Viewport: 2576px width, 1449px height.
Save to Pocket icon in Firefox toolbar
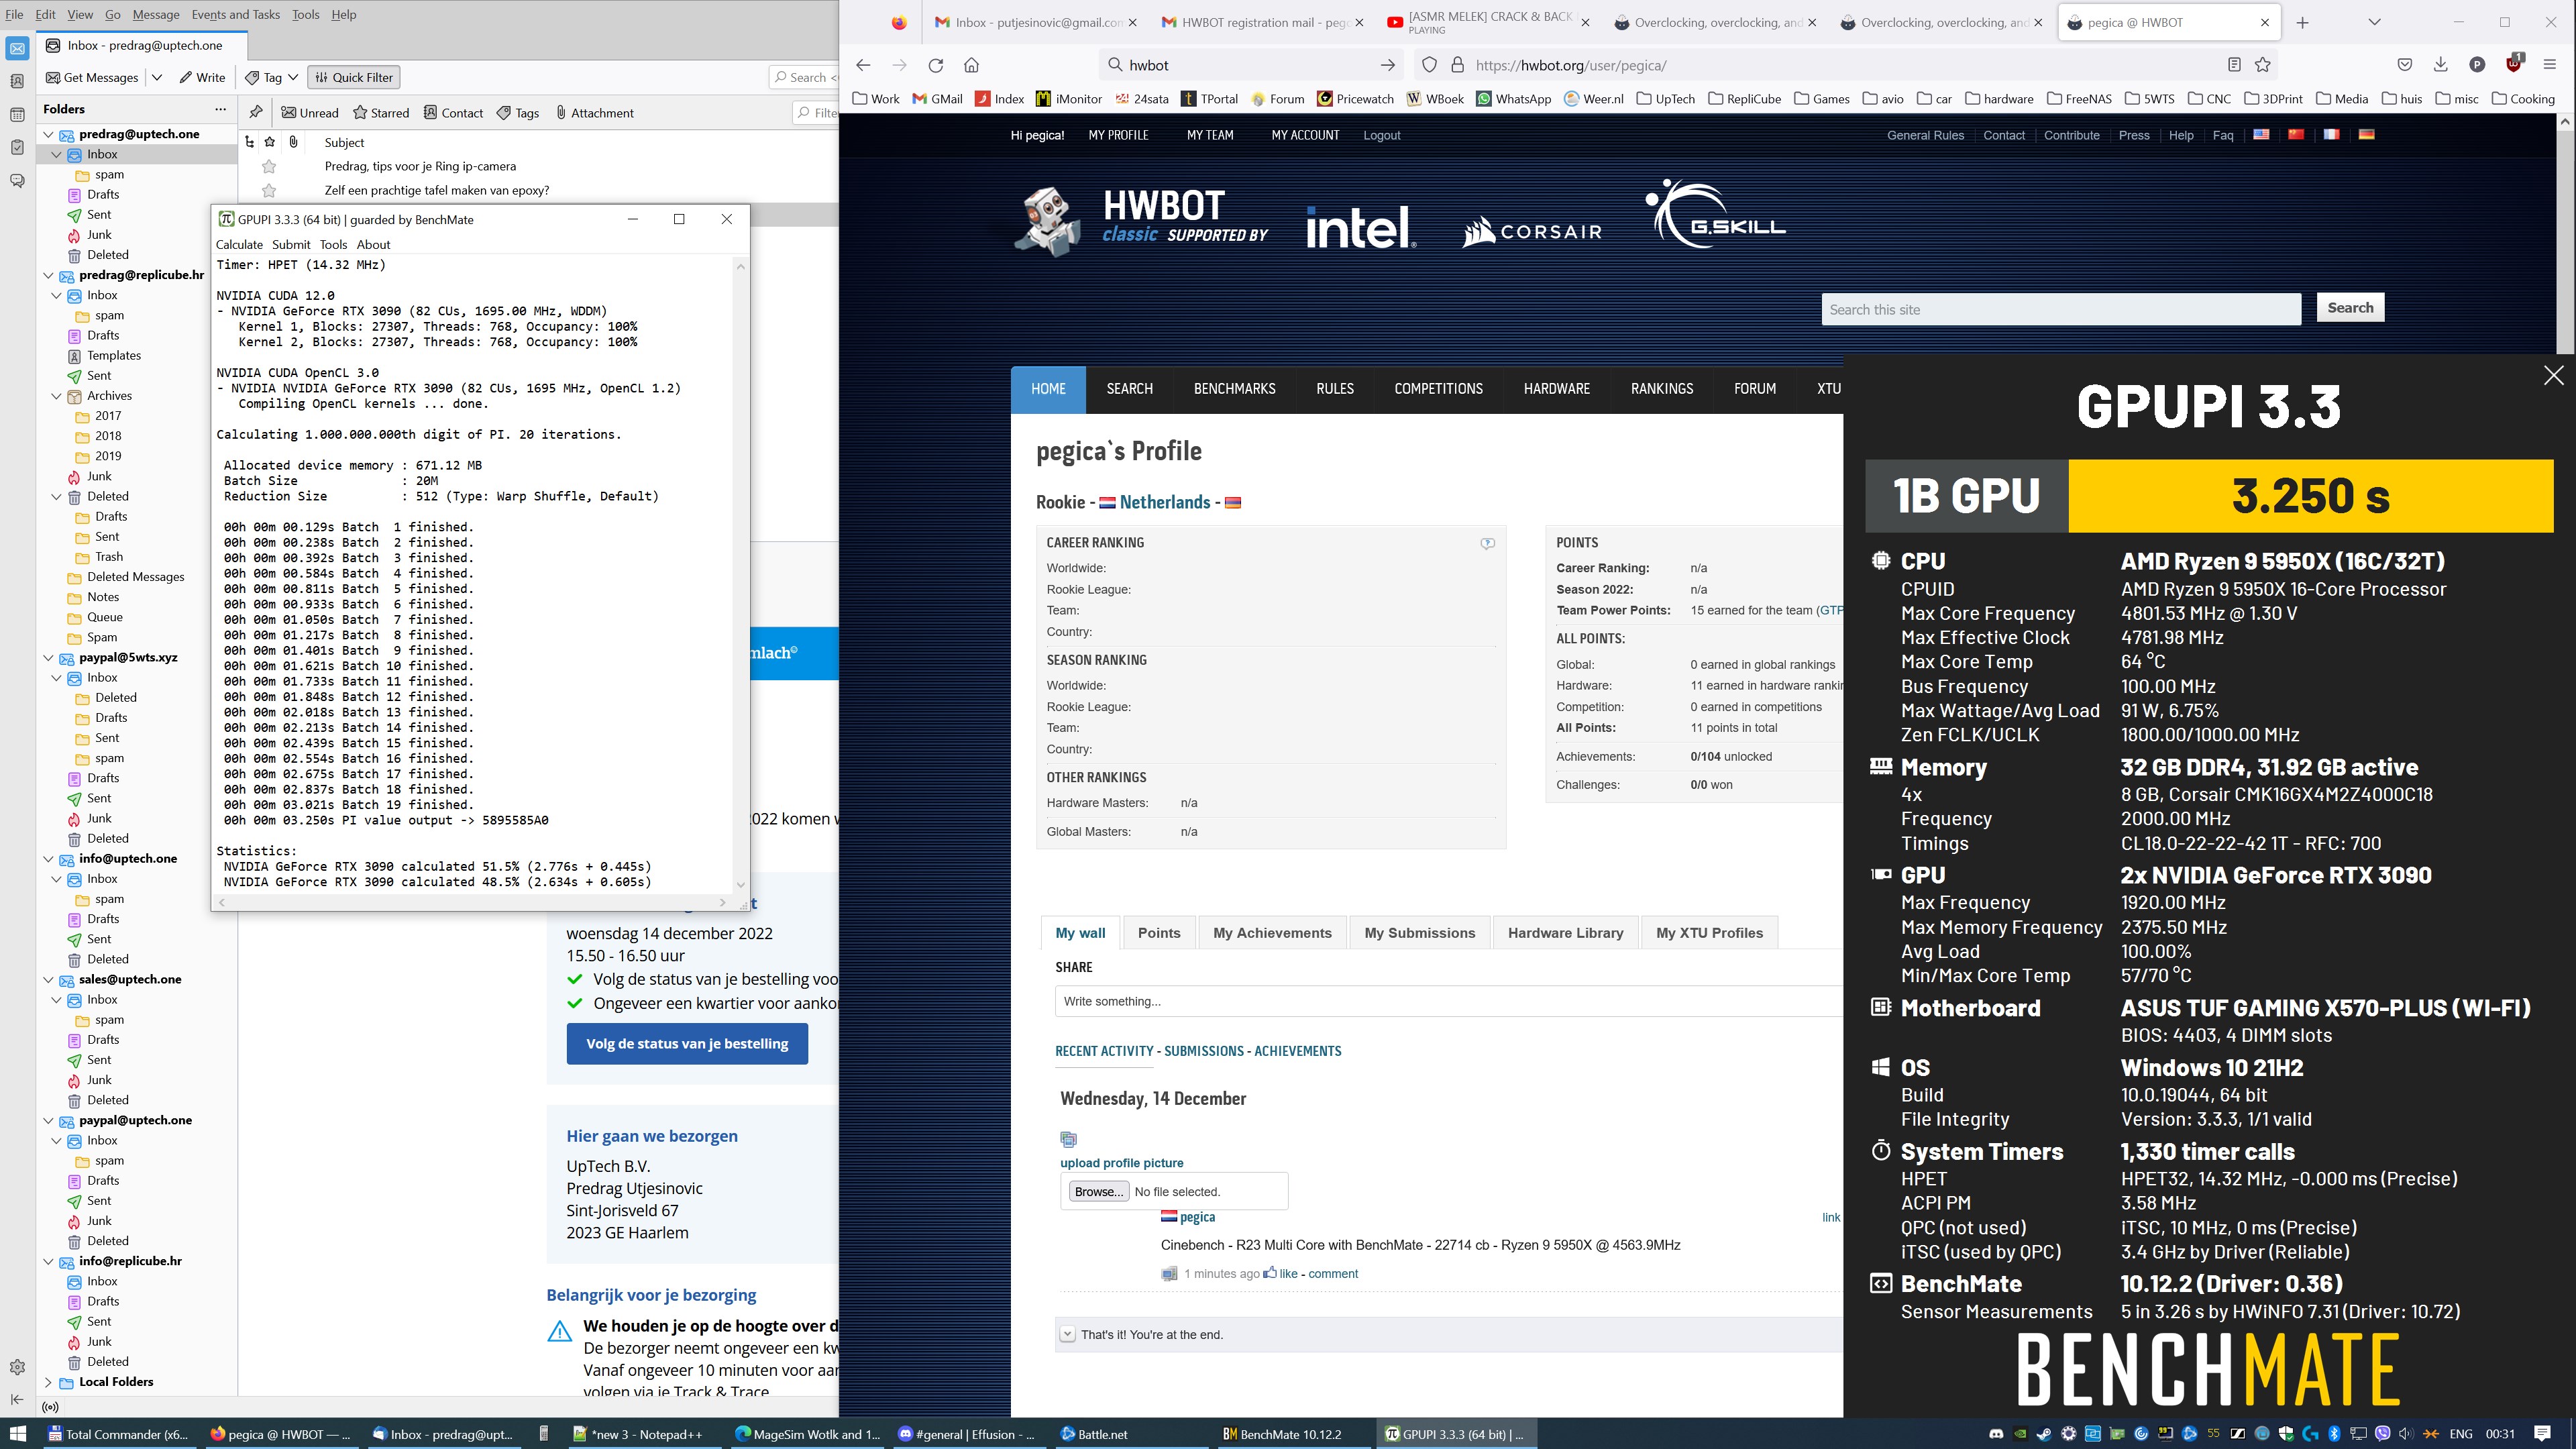pyautogui.click(x=2404, y=65)
